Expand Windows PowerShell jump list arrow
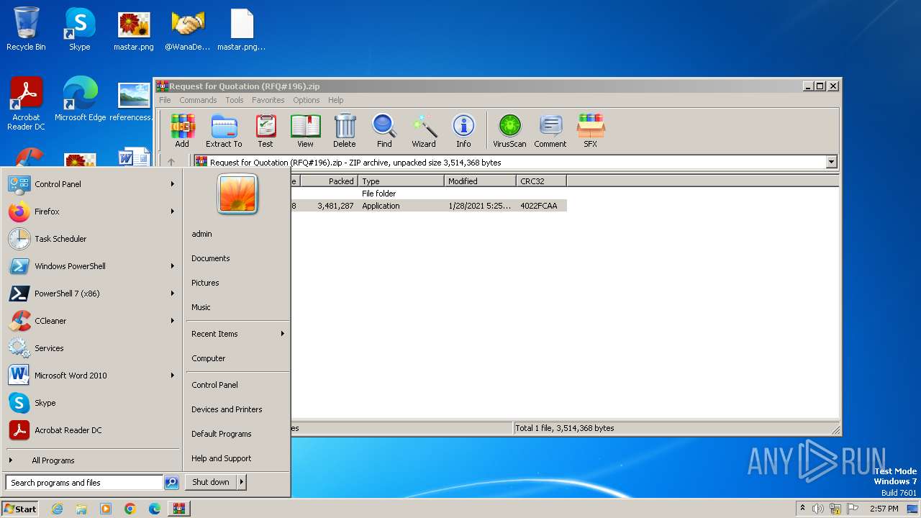Image resolution: width=921 pixels, height=518 pixels. coord(173,266)
